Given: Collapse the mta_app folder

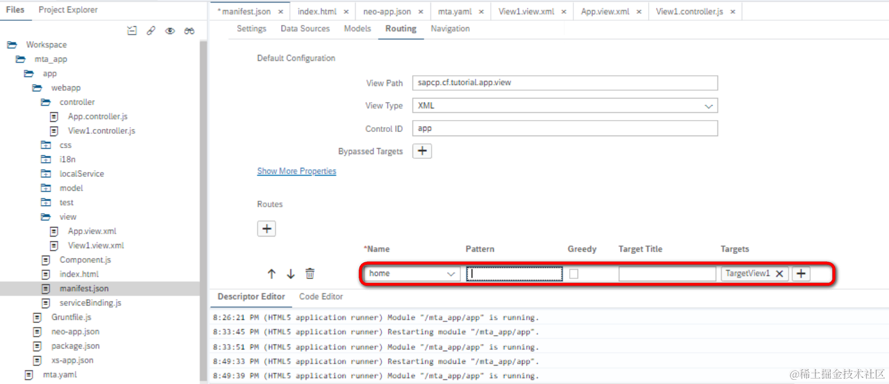Looking at the screenshot, I should [20, 59].
